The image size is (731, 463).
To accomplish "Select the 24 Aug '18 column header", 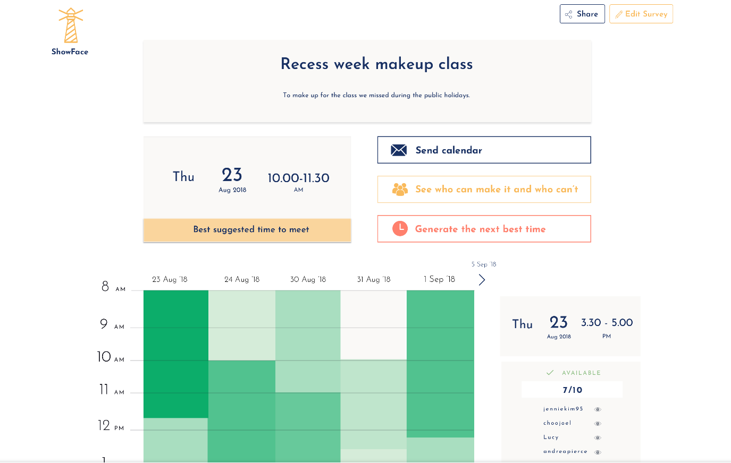I will 242,279.
